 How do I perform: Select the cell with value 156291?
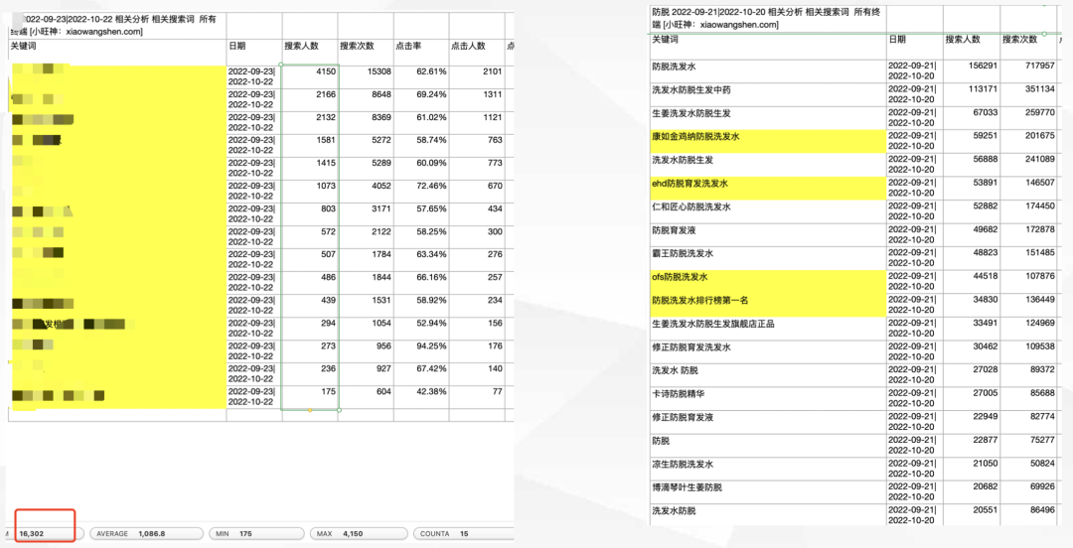point(972,71)
